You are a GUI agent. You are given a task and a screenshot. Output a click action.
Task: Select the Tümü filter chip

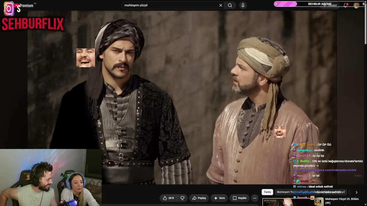tap(268, 192)
